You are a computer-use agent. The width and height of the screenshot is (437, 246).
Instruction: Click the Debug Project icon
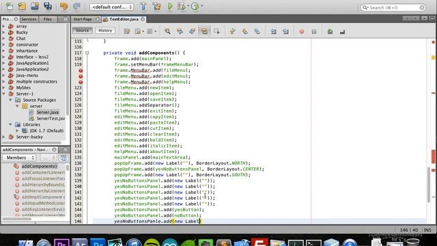point(181,6)
